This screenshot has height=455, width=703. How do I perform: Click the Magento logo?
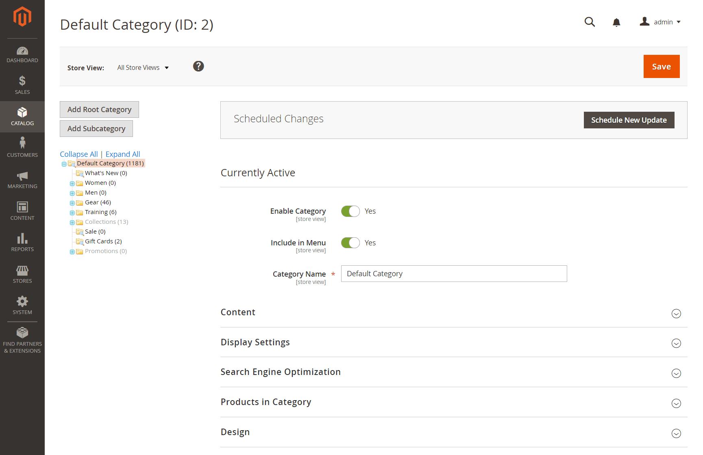click(x=22, y=16)
